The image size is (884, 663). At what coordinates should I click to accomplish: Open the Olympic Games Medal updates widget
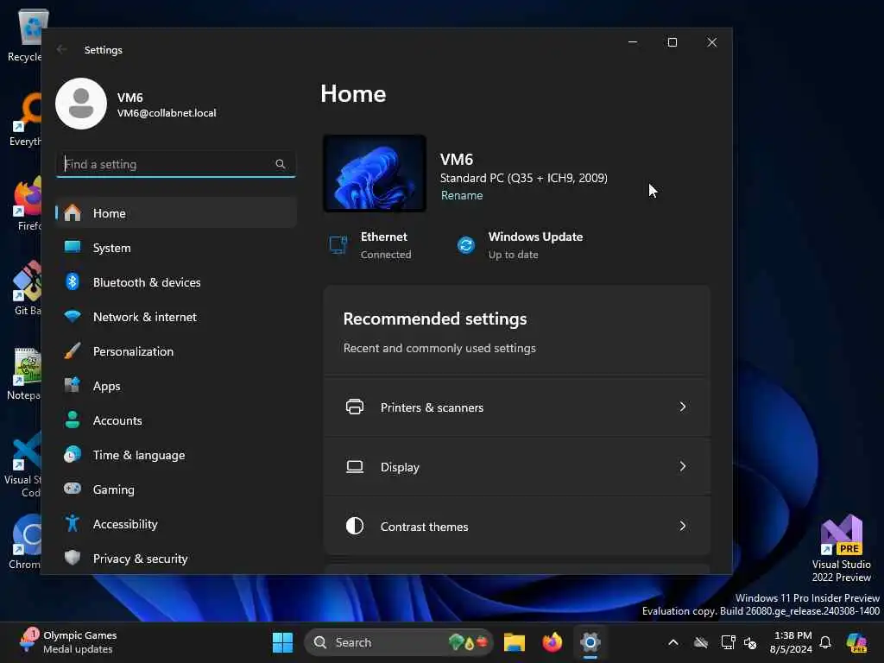[x=67, y=642]
